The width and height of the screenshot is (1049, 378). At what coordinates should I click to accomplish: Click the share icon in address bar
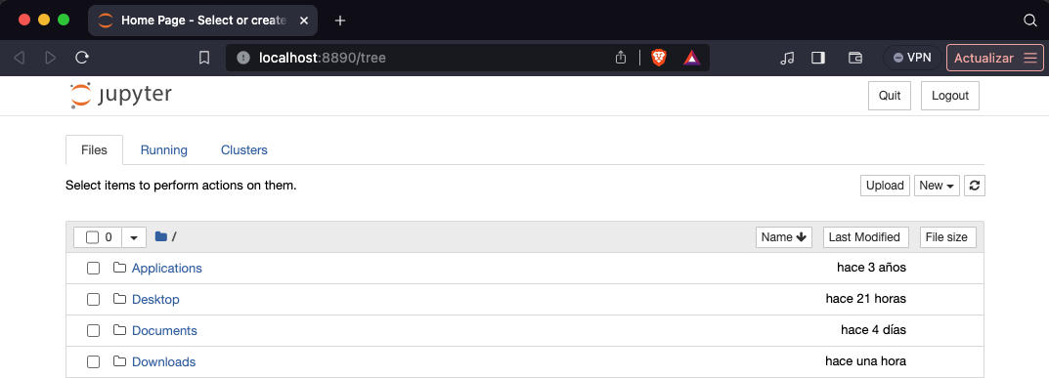(621, 58)
